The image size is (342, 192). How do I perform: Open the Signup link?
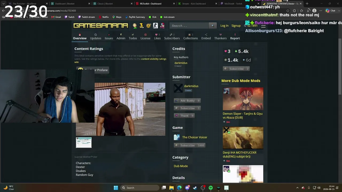click(x=236, y=26)
